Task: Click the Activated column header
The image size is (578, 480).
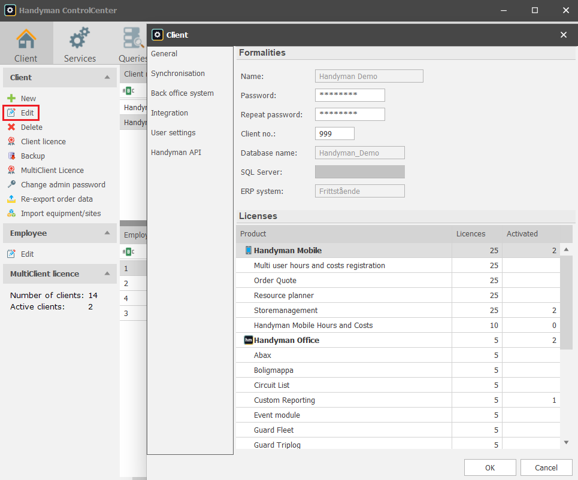Action: click(531, 234)
